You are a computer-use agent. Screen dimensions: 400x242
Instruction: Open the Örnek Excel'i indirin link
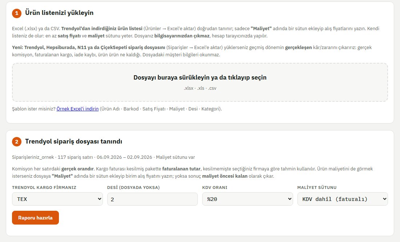click(77, 109)
